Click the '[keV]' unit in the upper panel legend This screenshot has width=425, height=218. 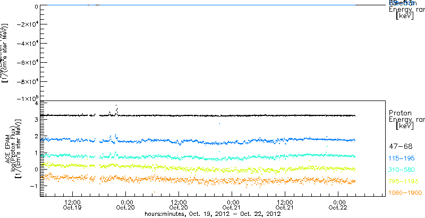click(404, 16)
